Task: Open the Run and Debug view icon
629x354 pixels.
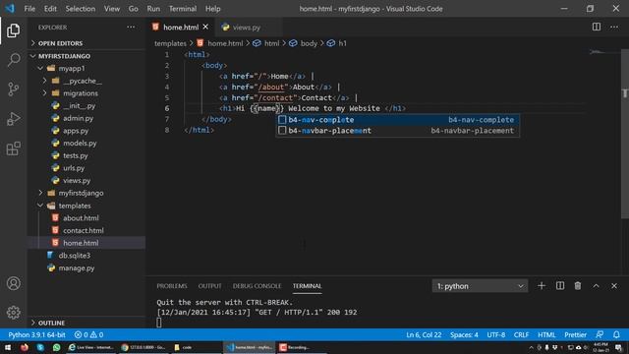Action: (13, 119)
